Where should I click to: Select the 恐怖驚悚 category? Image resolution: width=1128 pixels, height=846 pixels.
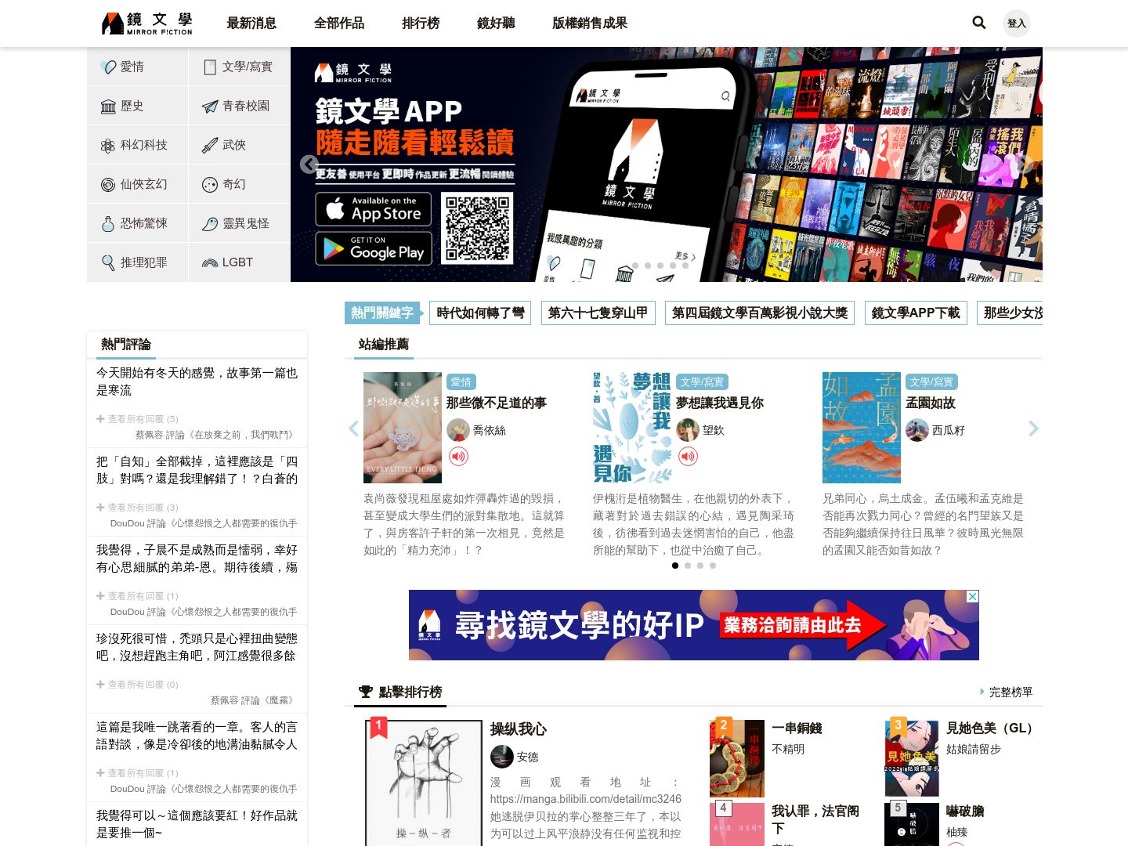pyautogui.click(x=138, y=223)
